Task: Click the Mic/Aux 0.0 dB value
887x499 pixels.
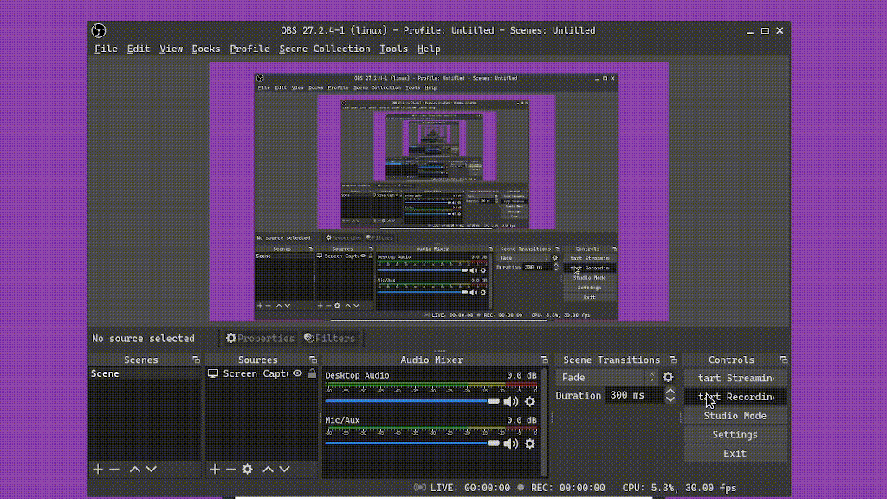Action: 521,420
